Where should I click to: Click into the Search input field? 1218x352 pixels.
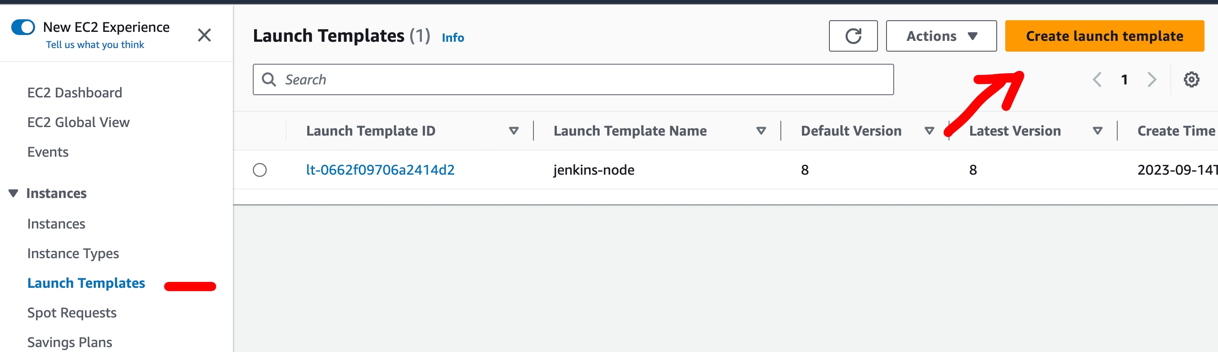[582, 80]
